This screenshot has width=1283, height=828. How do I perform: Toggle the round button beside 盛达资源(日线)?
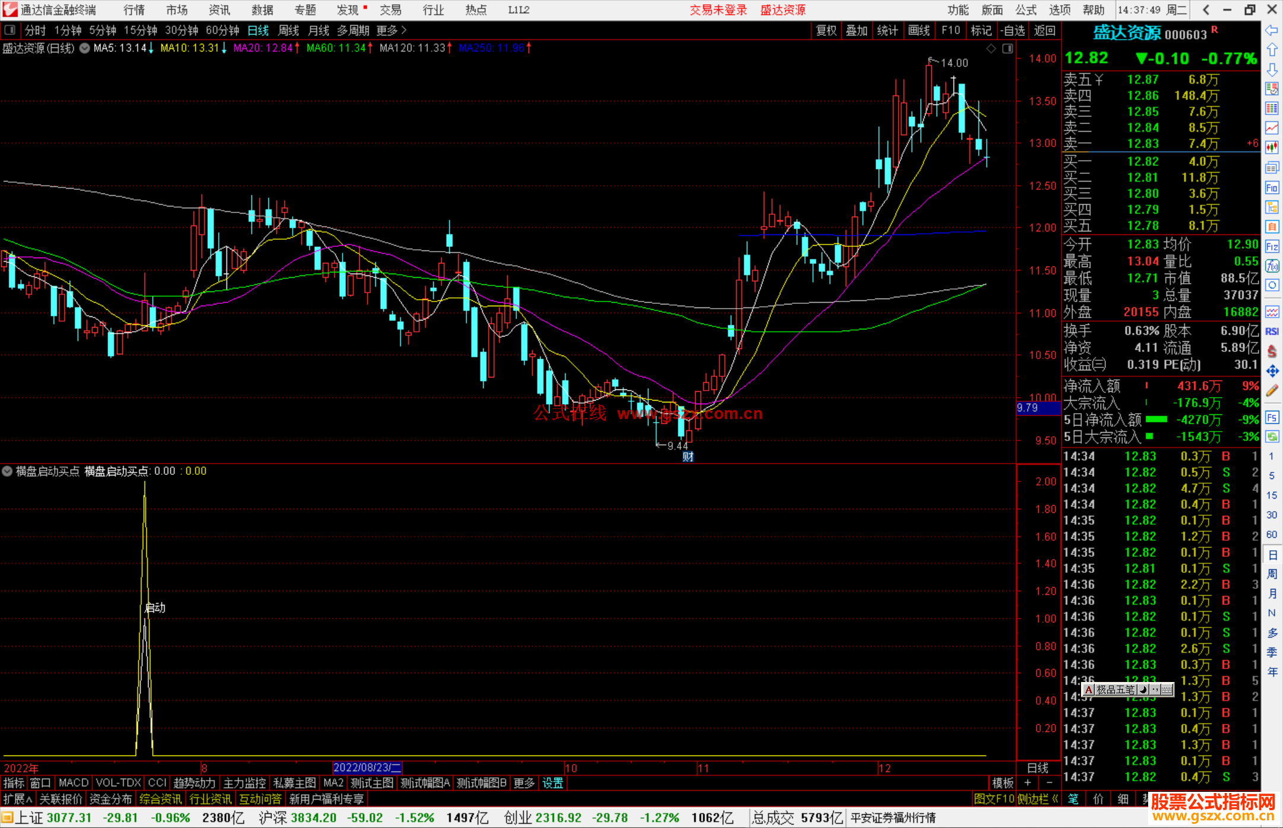click(x=84, y=48)
